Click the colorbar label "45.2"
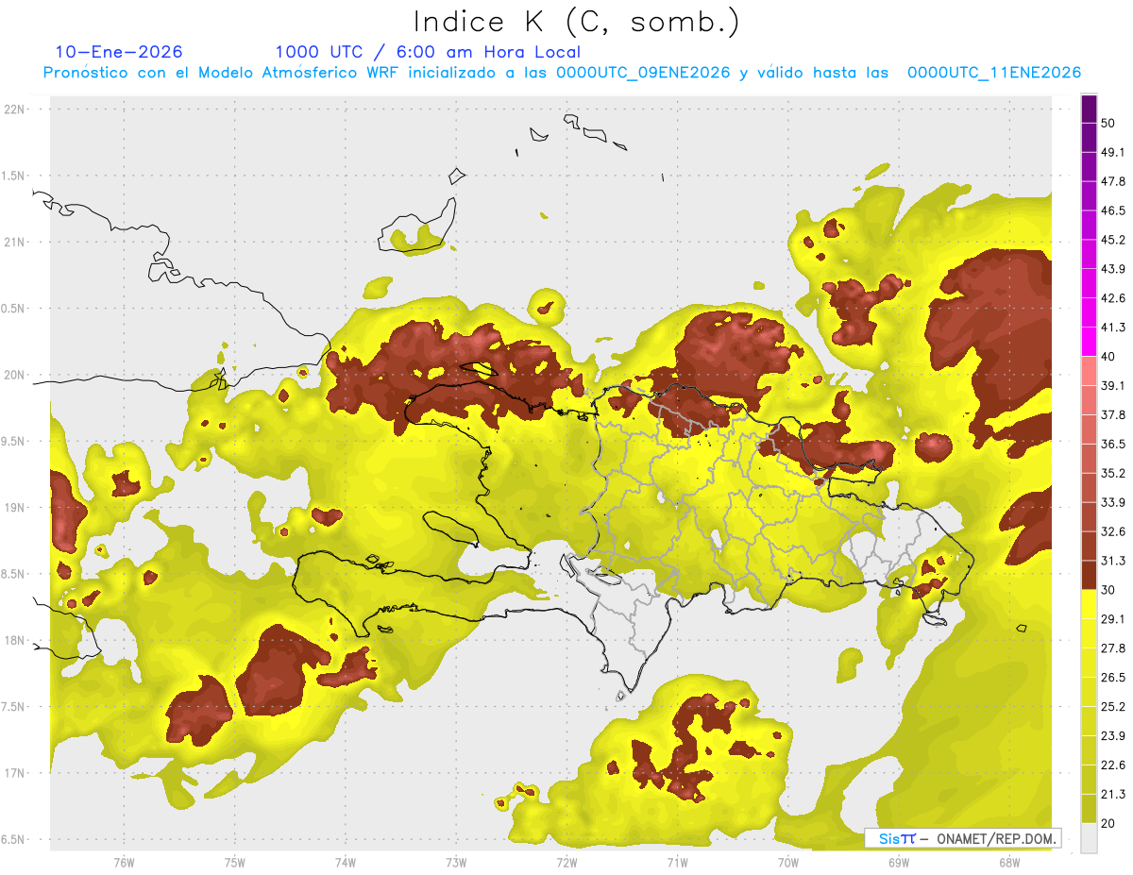 [x=1112, y=240]
